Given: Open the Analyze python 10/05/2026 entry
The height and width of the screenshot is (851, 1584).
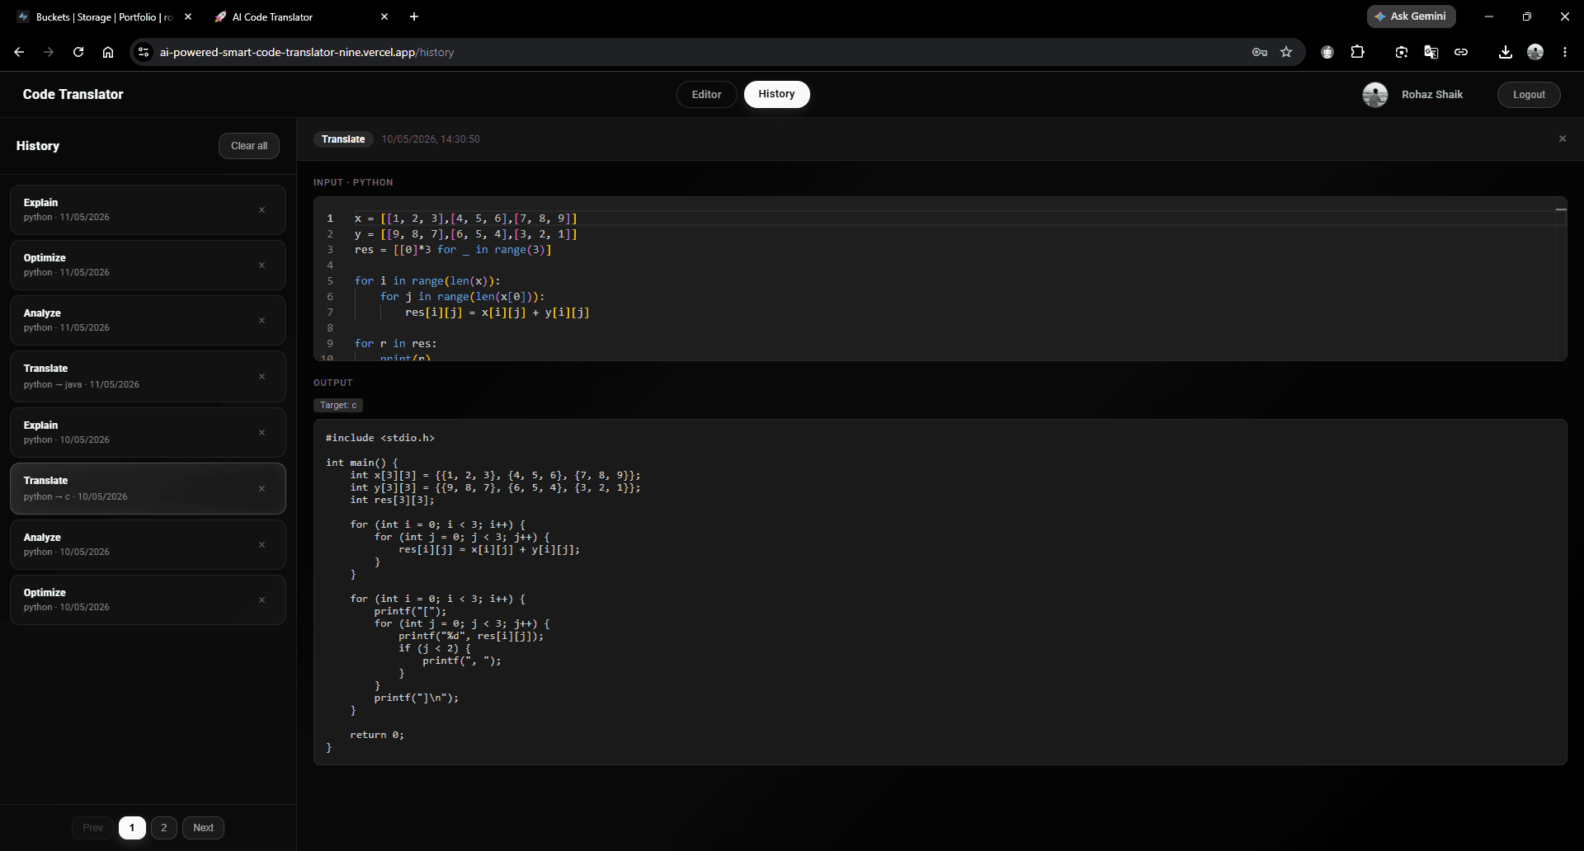Looking at the screenshot, I should tap(148, 544).
